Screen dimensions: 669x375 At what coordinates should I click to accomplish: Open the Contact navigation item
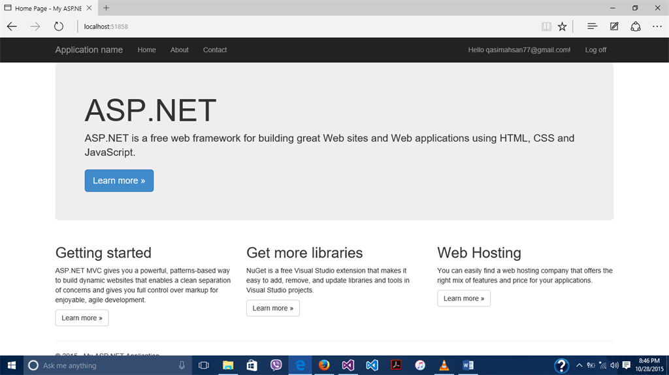214,50
